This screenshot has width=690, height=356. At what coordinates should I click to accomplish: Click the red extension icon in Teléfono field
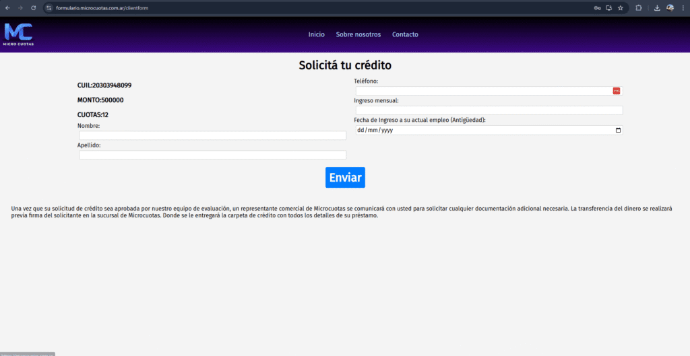616,91
